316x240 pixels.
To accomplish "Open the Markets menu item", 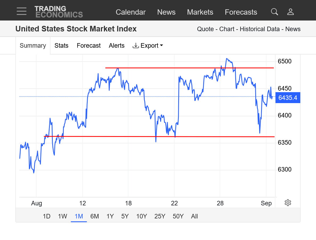I will [x=200, y=12].
